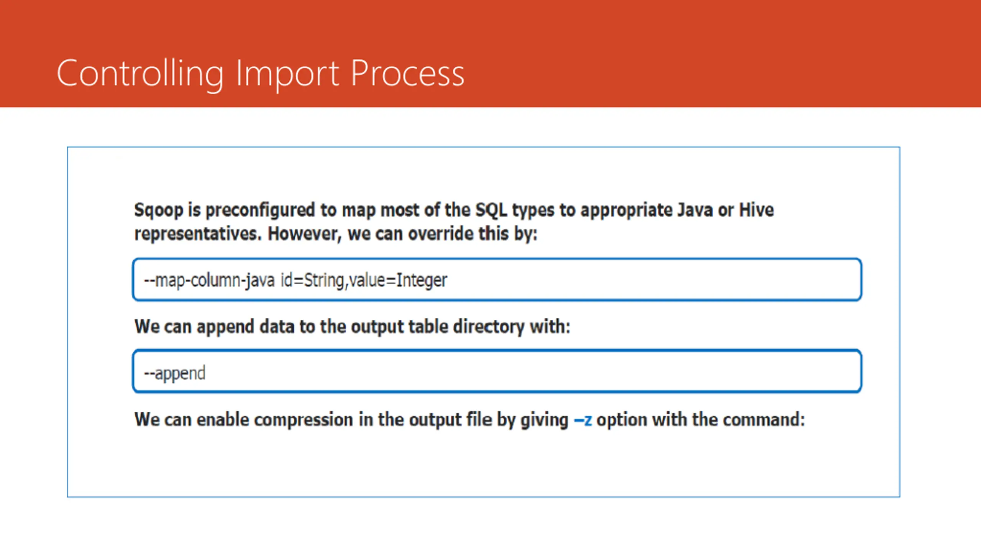Click the word 'compression' in the last sentence
This screenshot has width=981, height=552.
(x=304, y=420)
